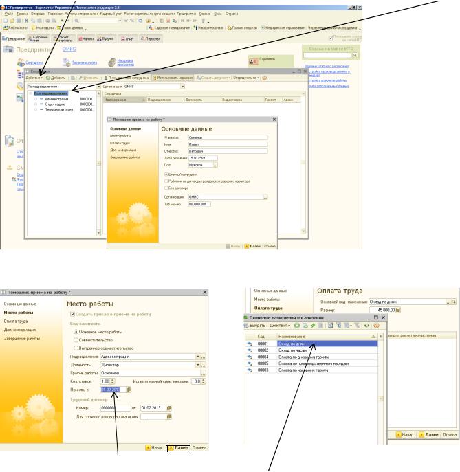Click Выбрать in Основные начисления window
This screenshot has height=472, width=460.
click(x=255, y=326)
